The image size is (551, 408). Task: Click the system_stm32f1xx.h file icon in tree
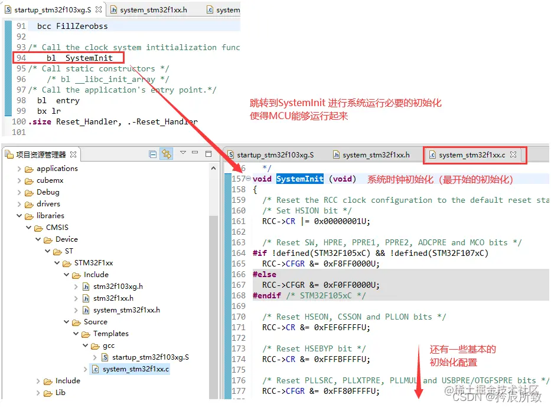[x=86, y=311]
